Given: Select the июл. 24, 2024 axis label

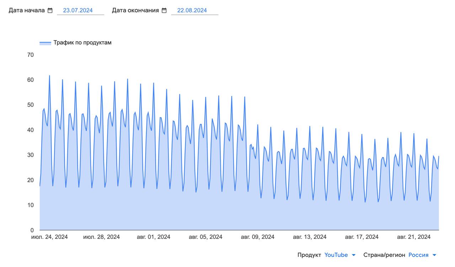Looking at the screenshot, I should coord(49,237).
